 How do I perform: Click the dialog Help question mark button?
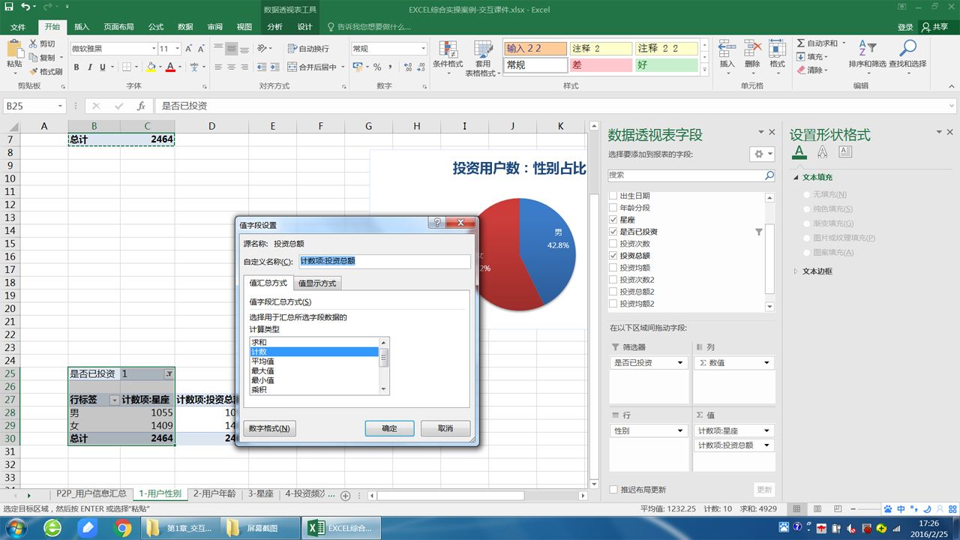tap(436, 223)
